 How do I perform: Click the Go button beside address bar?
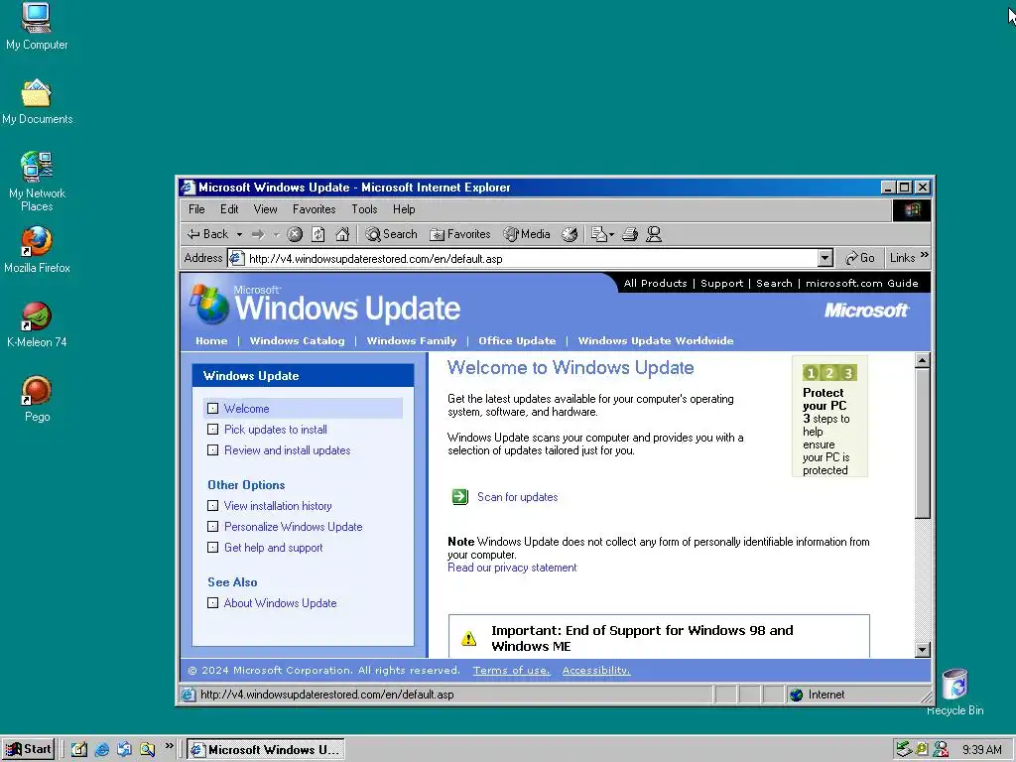[860, 258]
